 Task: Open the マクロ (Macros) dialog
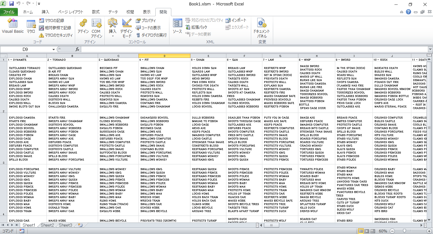point(31,26)
